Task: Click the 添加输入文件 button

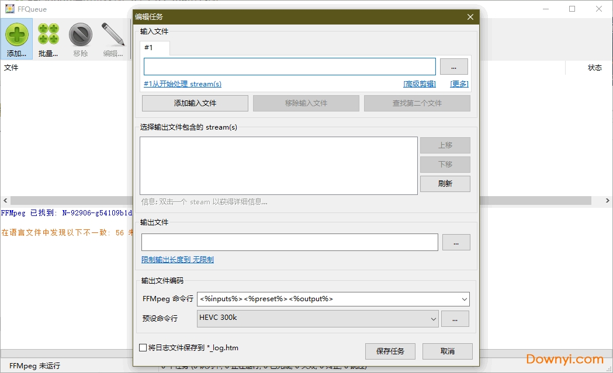Action: [195, 103]
